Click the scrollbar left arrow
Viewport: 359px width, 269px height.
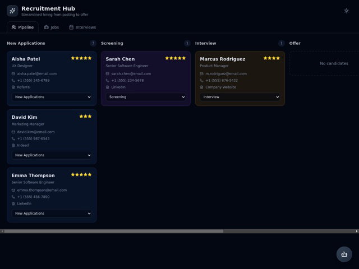pos(2,231)
